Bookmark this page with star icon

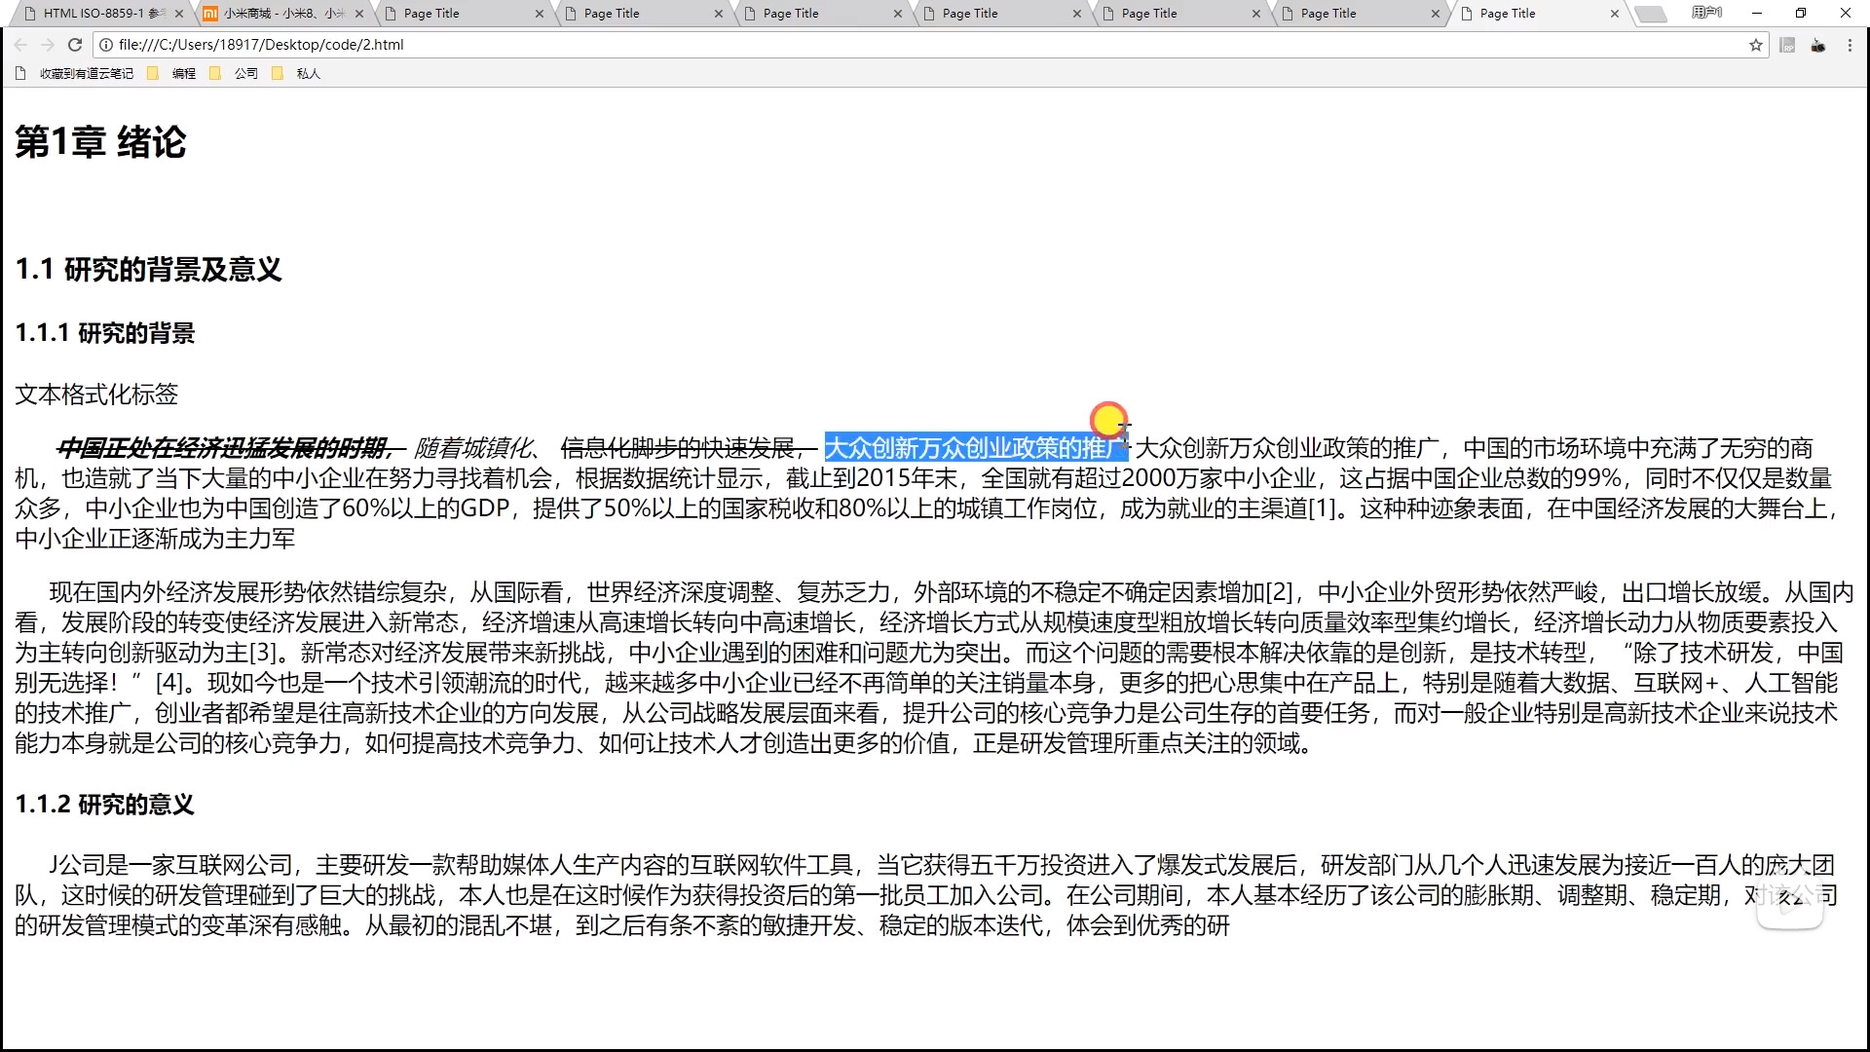pyautogui.click(x=1756, y=45)
